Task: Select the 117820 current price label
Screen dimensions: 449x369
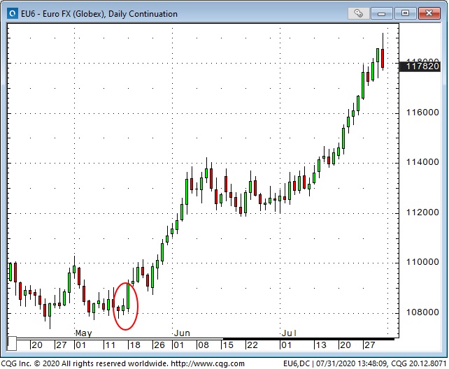Action: [420, 66]
